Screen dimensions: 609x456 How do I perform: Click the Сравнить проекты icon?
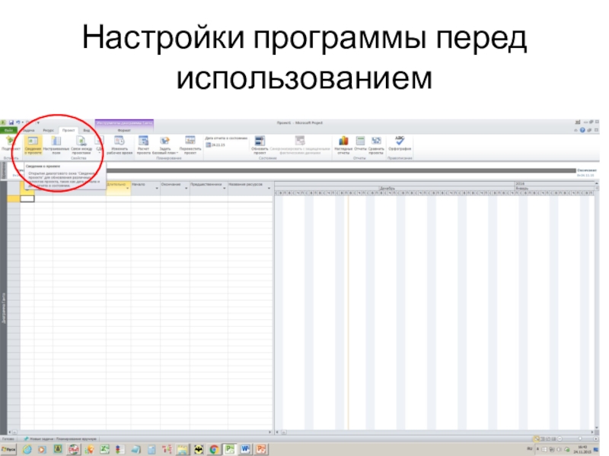click(x=376, y=145)
